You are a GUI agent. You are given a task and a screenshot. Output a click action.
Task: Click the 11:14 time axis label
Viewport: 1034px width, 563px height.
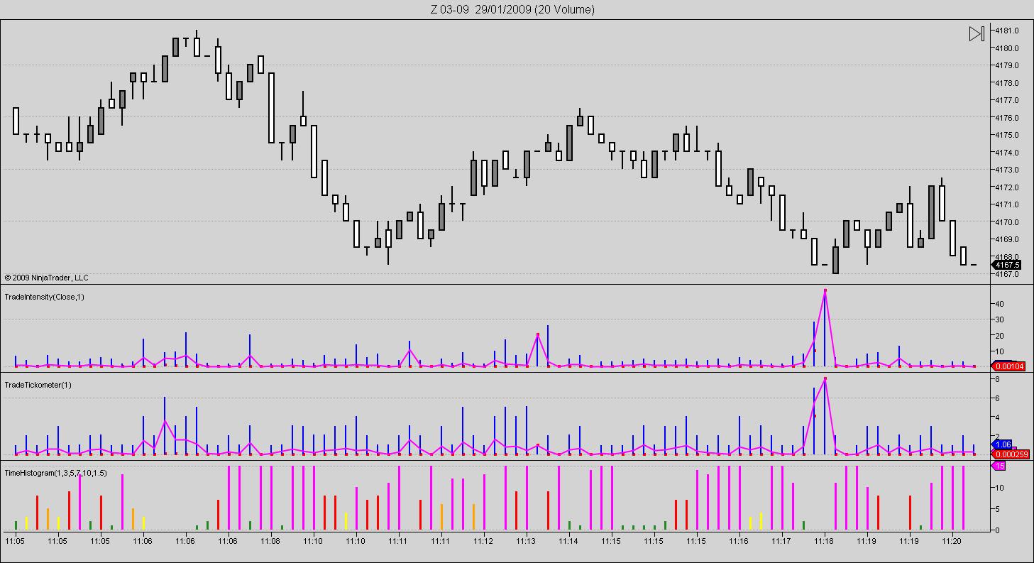coord(568,541)
